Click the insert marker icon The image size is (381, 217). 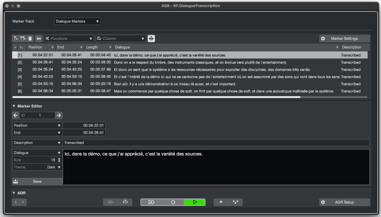tap(15, 38)
